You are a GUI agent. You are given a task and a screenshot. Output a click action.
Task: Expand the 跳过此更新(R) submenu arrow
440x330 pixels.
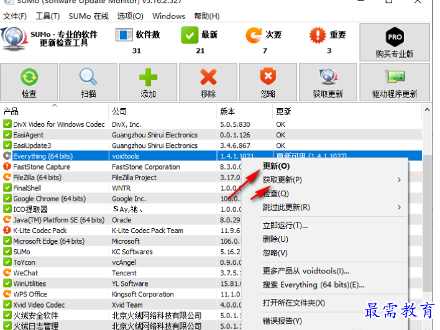399,208
